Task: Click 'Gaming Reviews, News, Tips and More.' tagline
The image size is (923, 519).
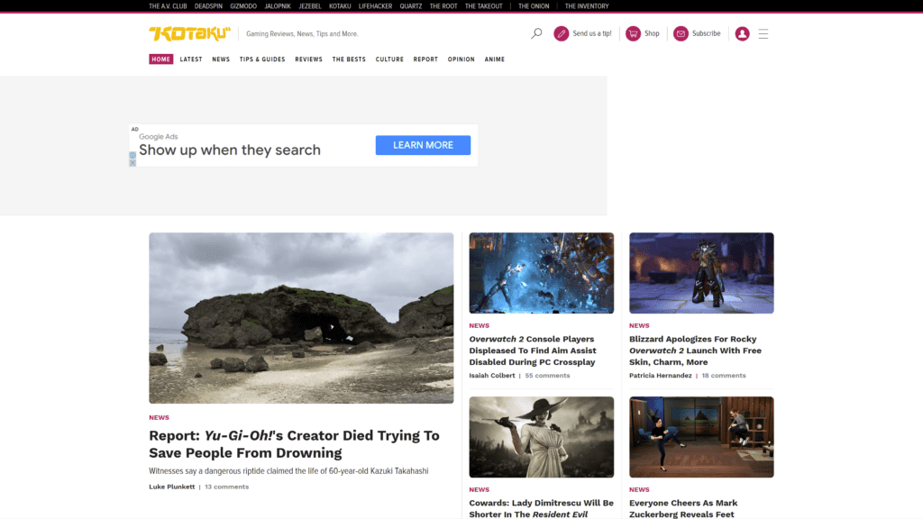Action: (302, 33)
